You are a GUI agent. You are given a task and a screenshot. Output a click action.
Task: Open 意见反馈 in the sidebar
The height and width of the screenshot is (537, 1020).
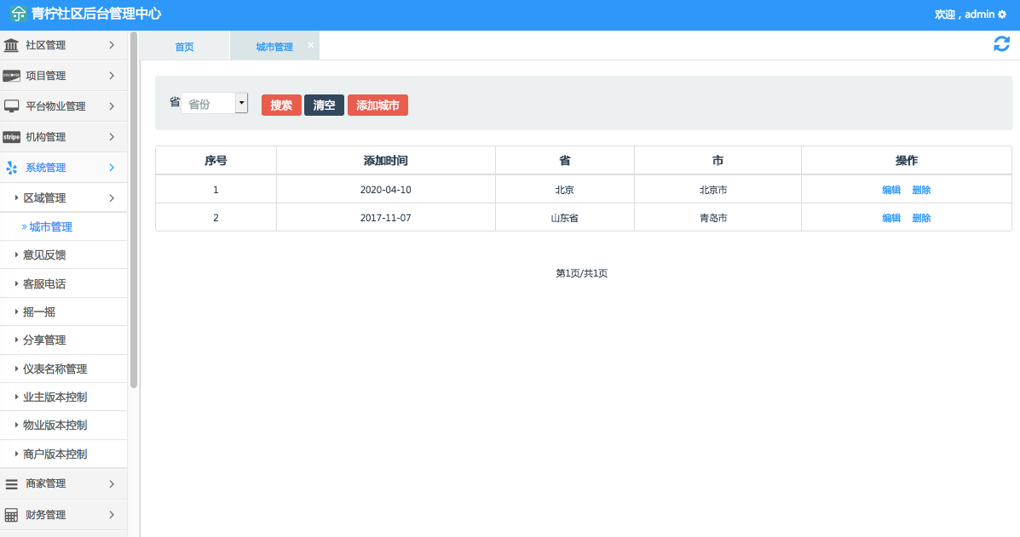click(44, 255)
